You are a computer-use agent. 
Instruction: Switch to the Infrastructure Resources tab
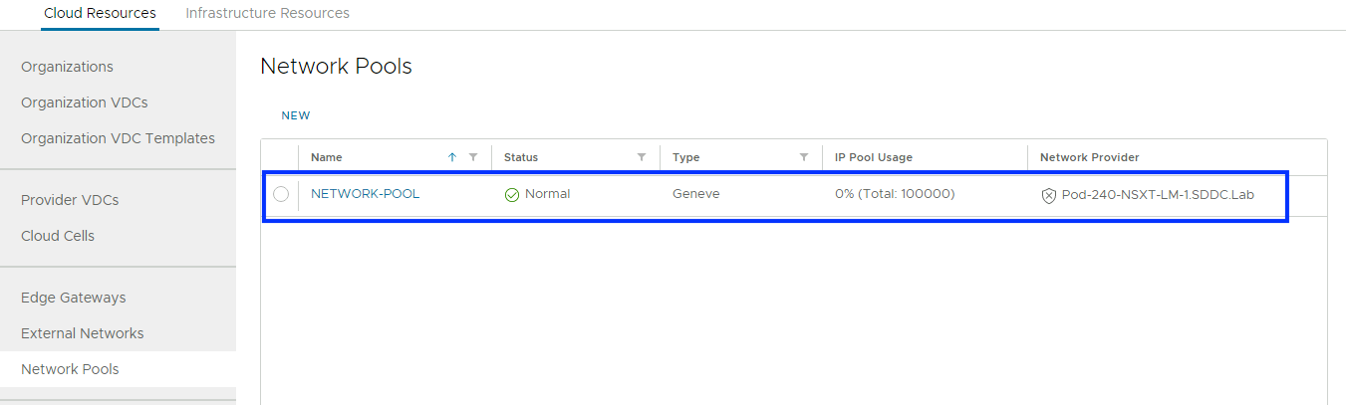(267, 14)
